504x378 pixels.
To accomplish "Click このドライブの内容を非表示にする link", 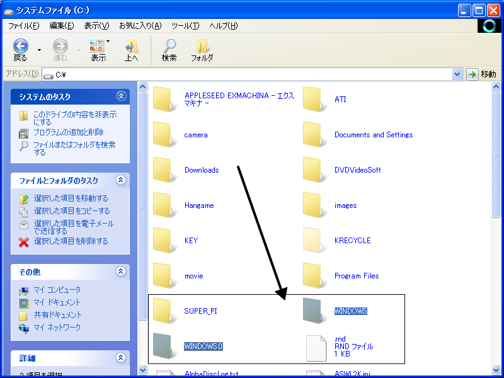I will click(75, 118).
